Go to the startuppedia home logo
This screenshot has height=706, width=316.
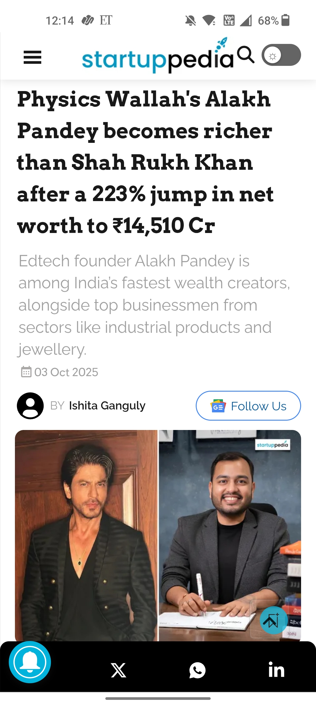coord(157,58)
